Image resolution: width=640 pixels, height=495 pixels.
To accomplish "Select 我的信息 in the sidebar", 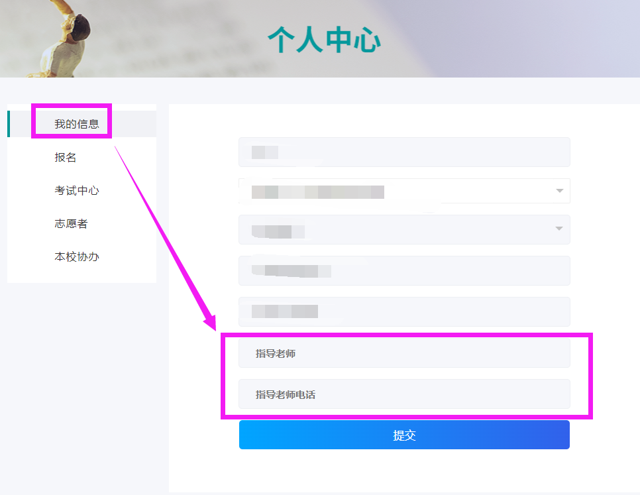I will pos(77,124).
